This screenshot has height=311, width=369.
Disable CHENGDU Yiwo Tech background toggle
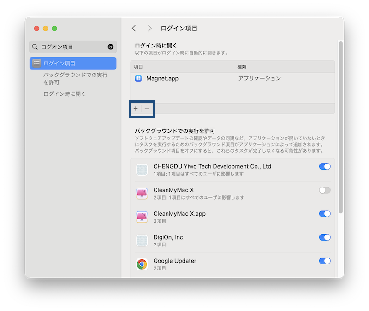(x=325, y=166)
